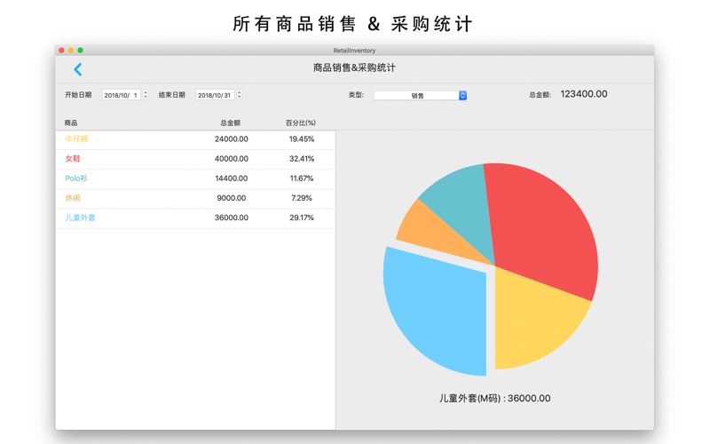Select the 女鞋 product row
This screenshot has width=710, height=444.
(195, 159)
